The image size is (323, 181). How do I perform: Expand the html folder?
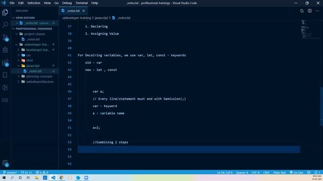(19, 60)
